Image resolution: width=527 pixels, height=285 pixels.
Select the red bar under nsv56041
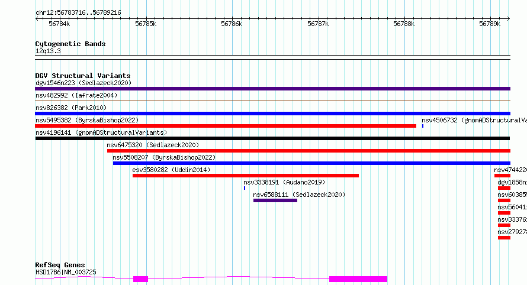point(504,213)
